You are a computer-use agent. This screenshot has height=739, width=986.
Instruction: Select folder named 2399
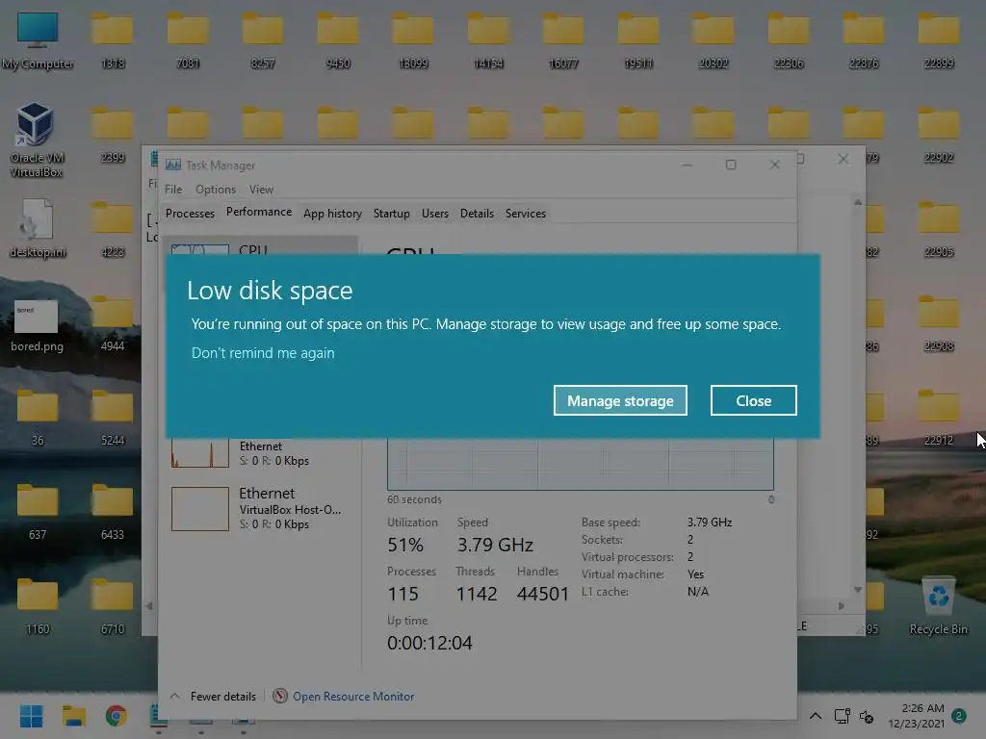click(113, 135)
